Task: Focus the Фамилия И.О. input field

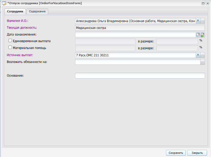Action: click(135, 21)
